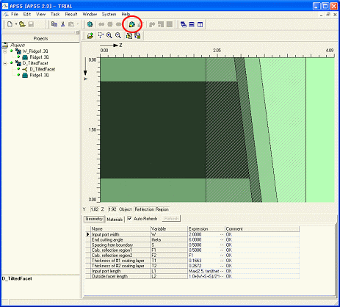Click the tile windows vertically icon
The width and height of the screenshot is (340, 307).
tap(200, 24)
